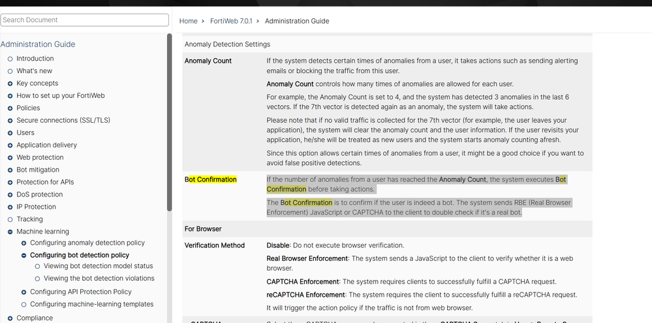Viewport: 652px width, 323px height.
Task: Open the Tracking sidebar entry
Action: [x=29, y=219]
